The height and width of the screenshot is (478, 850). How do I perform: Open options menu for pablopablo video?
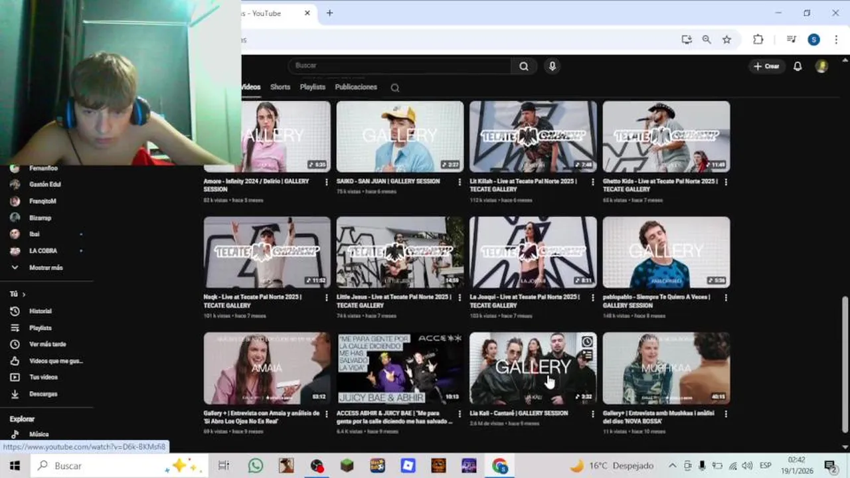(x=726, y=297)
